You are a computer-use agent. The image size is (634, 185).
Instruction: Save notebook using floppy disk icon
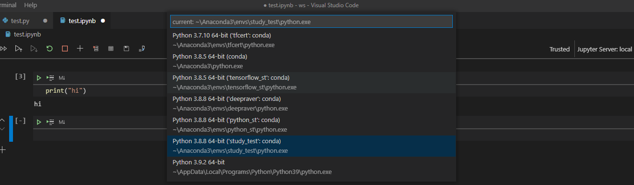coord(126,49)
